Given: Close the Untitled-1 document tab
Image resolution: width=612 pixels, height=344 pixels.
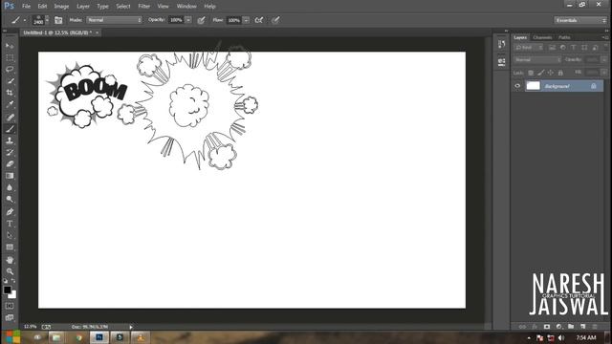Looking at the screenshot, I should click(98, 32).
